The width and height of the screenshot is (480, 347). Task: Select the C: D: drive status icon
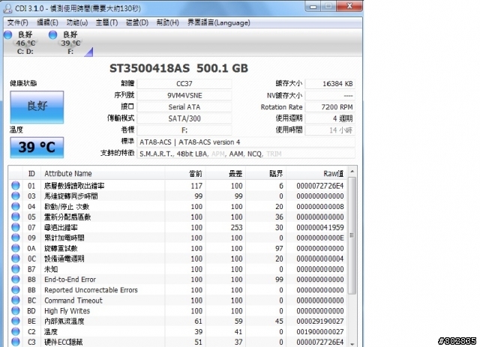[x=8, y=35]
